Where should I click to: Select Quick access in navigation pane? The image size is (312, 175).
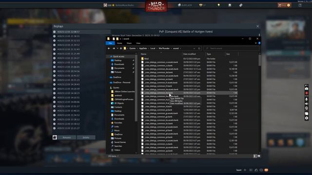coord(118,56)
